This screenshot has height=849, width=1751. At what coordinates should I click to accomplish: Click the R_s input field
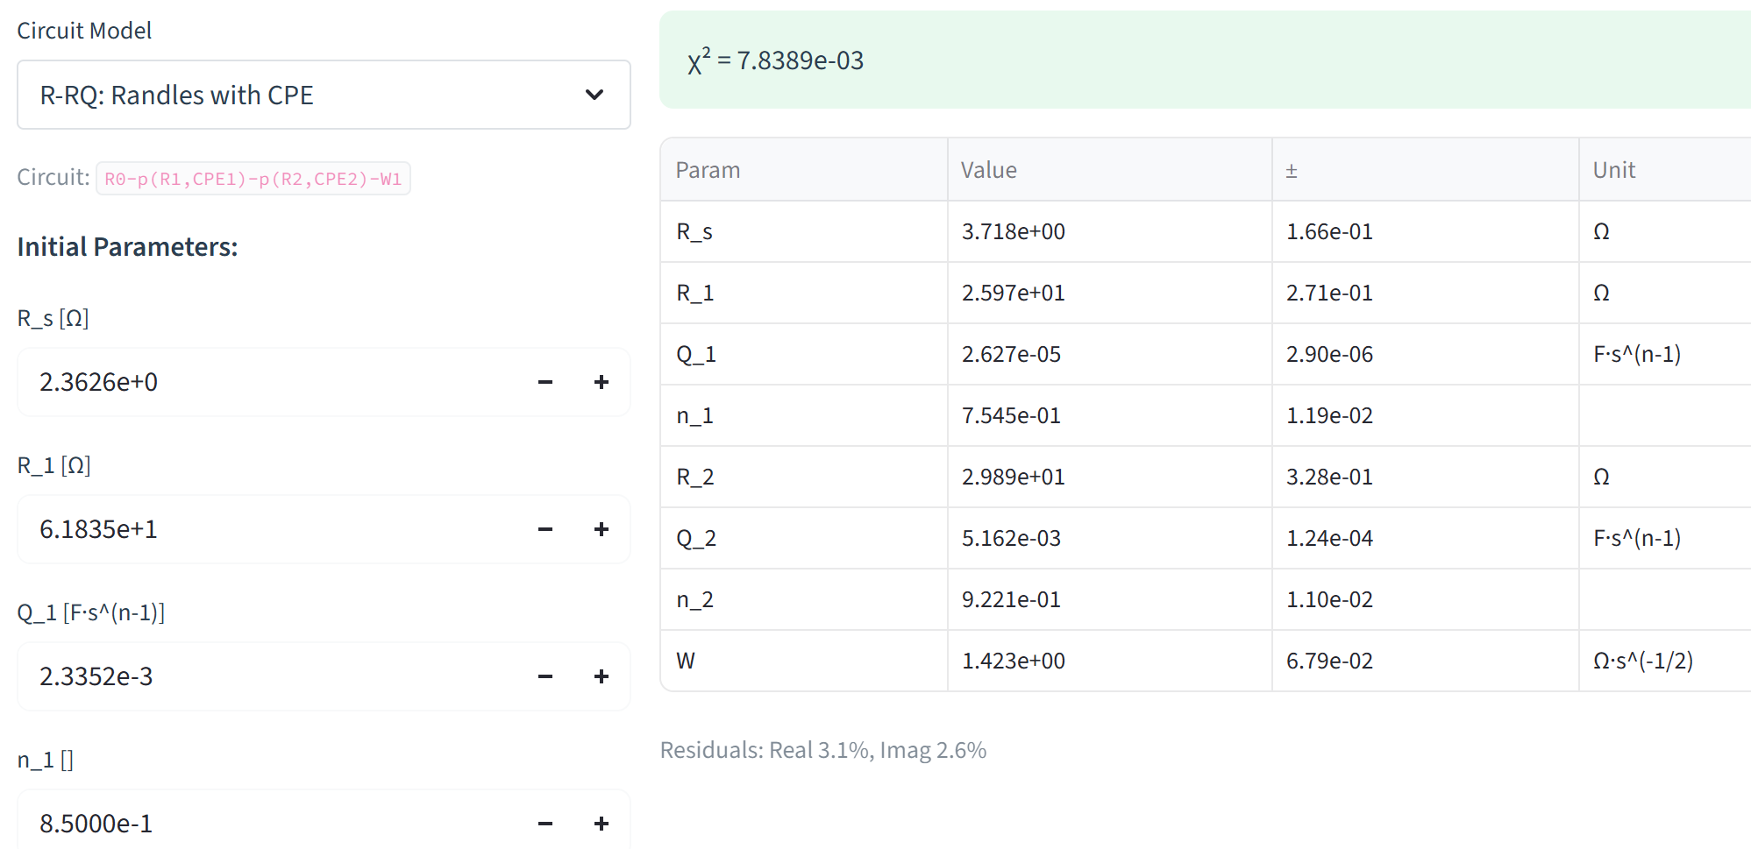[x=263, y=382]
